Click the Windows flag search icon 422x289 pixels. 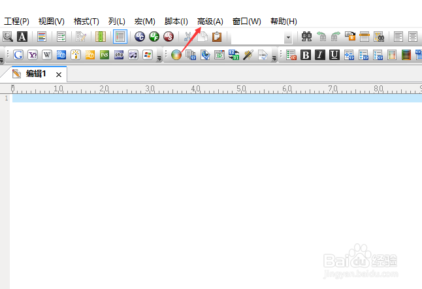click(x=148, y=55)
